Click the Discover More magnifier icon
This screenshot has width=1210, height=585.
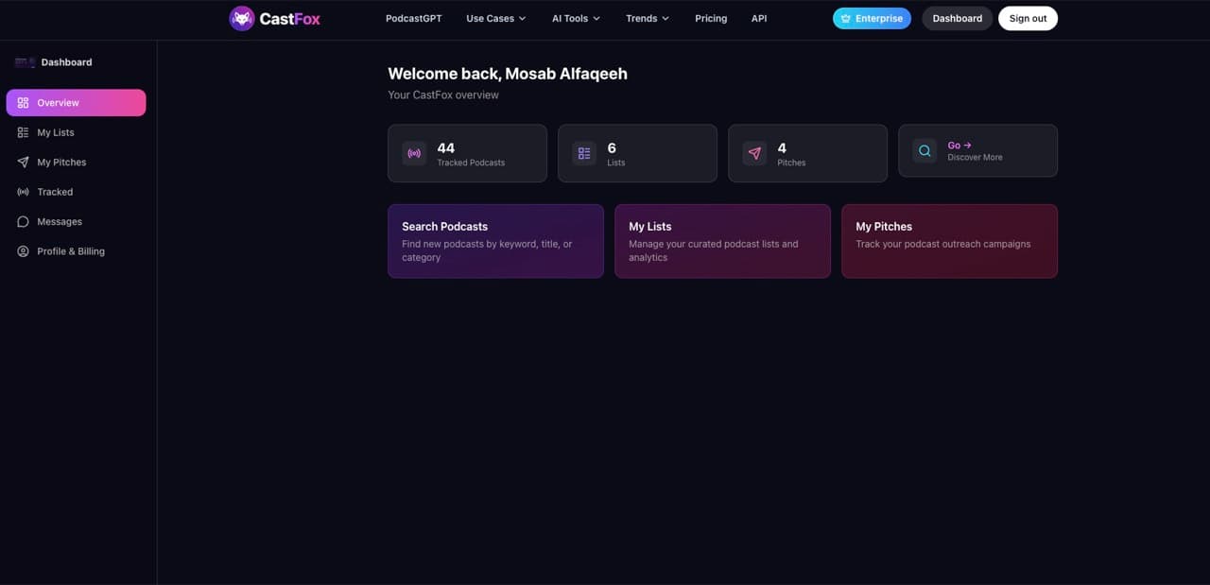(925, 150)
